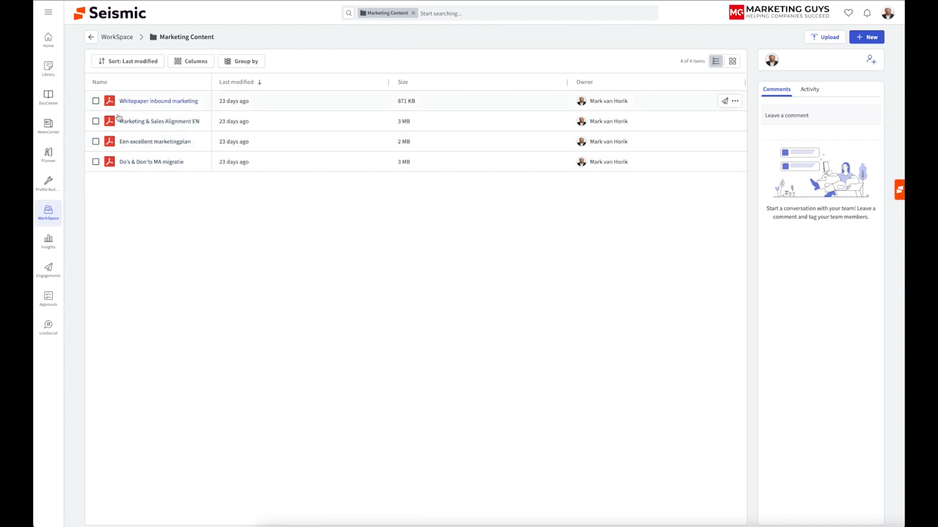
Task: Check the Whitepaper inbound marketing checkbox
Action: [96, 101]
